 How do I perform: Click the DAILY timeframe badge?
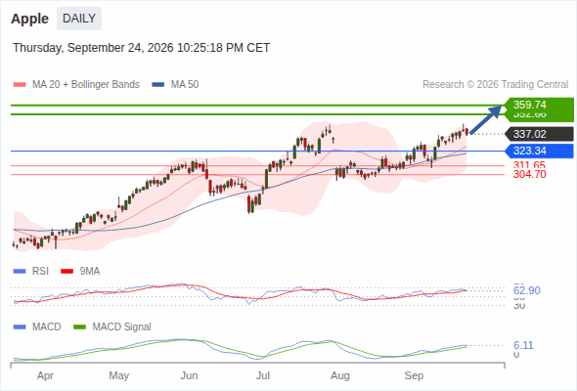pos(79,19)
